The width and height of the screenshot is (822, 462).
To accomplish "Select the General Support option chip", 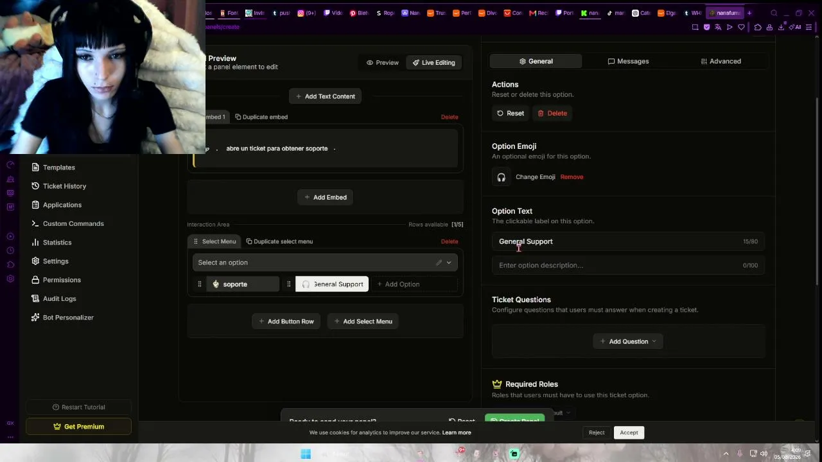I will (x=332, y=284).
